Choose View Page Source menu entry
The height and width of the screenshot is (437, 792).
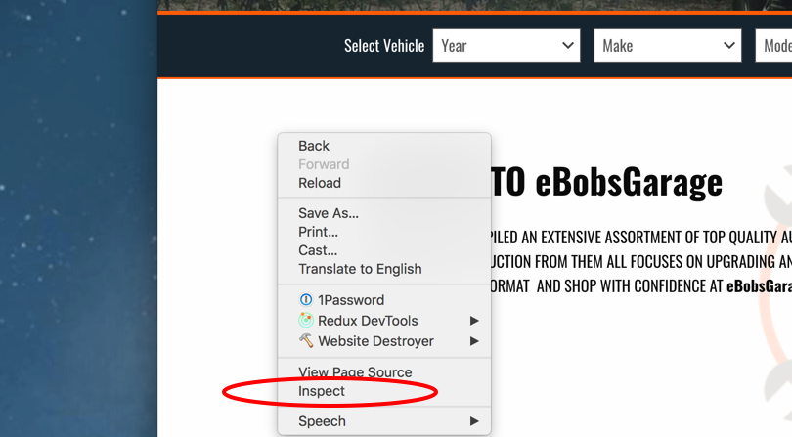click(384, 372)
